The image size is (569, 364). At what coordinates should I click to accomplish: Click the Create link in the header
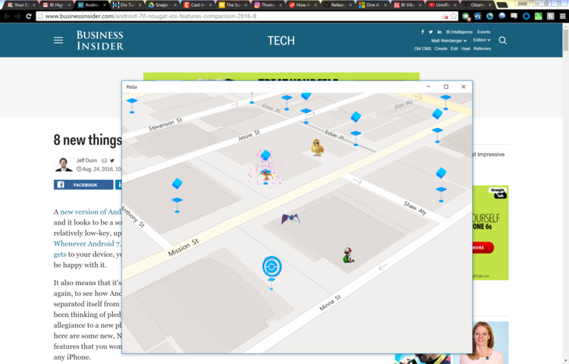click(x=441, y=49)
